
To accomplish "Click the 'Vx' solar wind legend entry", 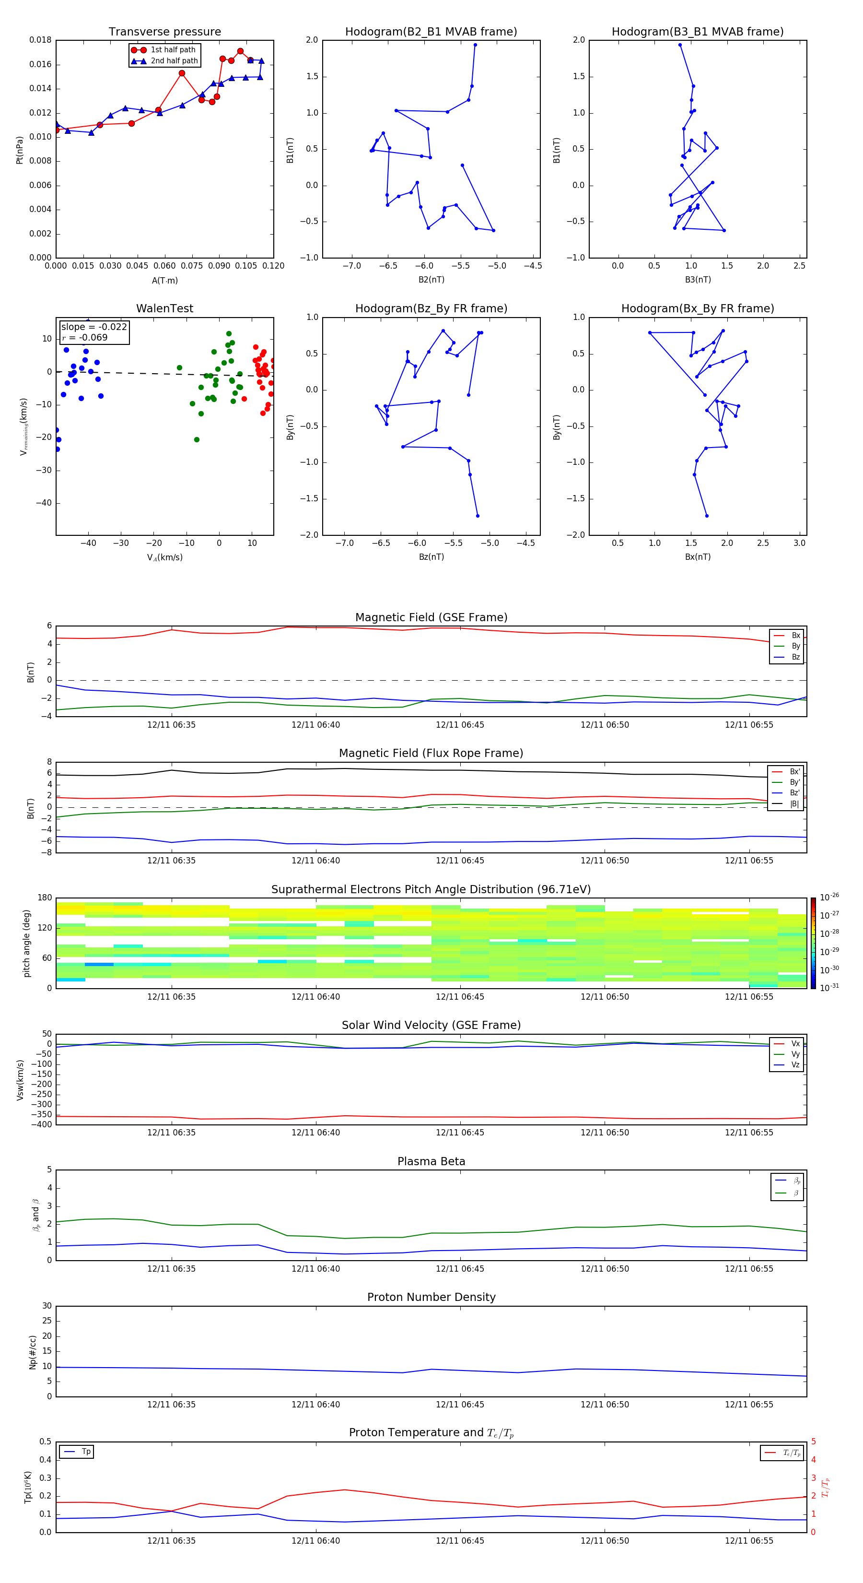I will point(787,1043).
